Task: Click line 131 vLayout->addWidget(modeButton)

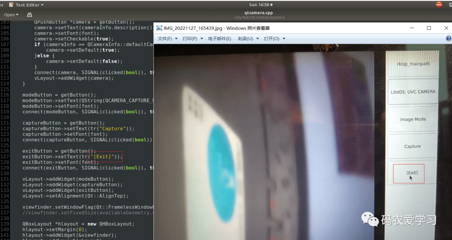Action: (68, 179)
